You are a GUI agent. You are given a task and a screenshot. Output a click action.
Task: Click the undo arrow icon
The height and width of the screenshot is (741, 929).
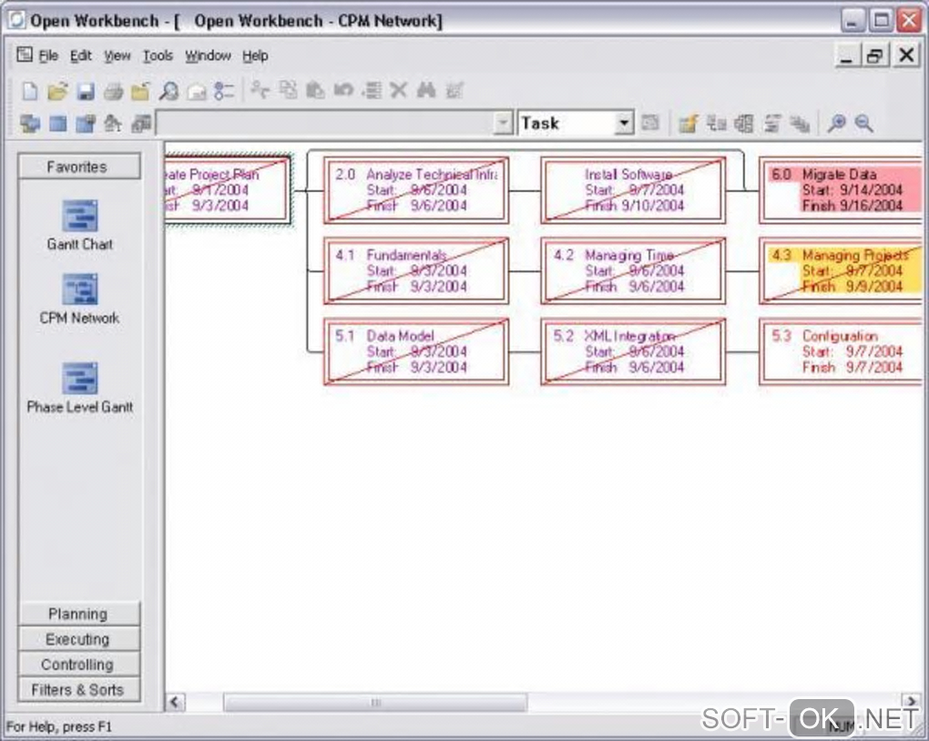click(343, 90)
